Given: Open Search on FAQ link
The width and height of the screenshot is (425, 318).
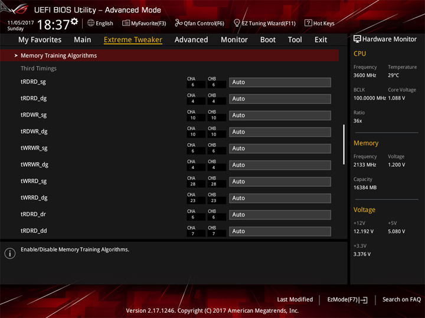Looking at the screenshot, I should click(401, 299).
